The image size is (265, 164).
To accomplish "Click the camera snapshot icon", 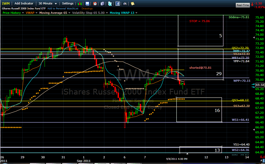I will tap(125, 4).
